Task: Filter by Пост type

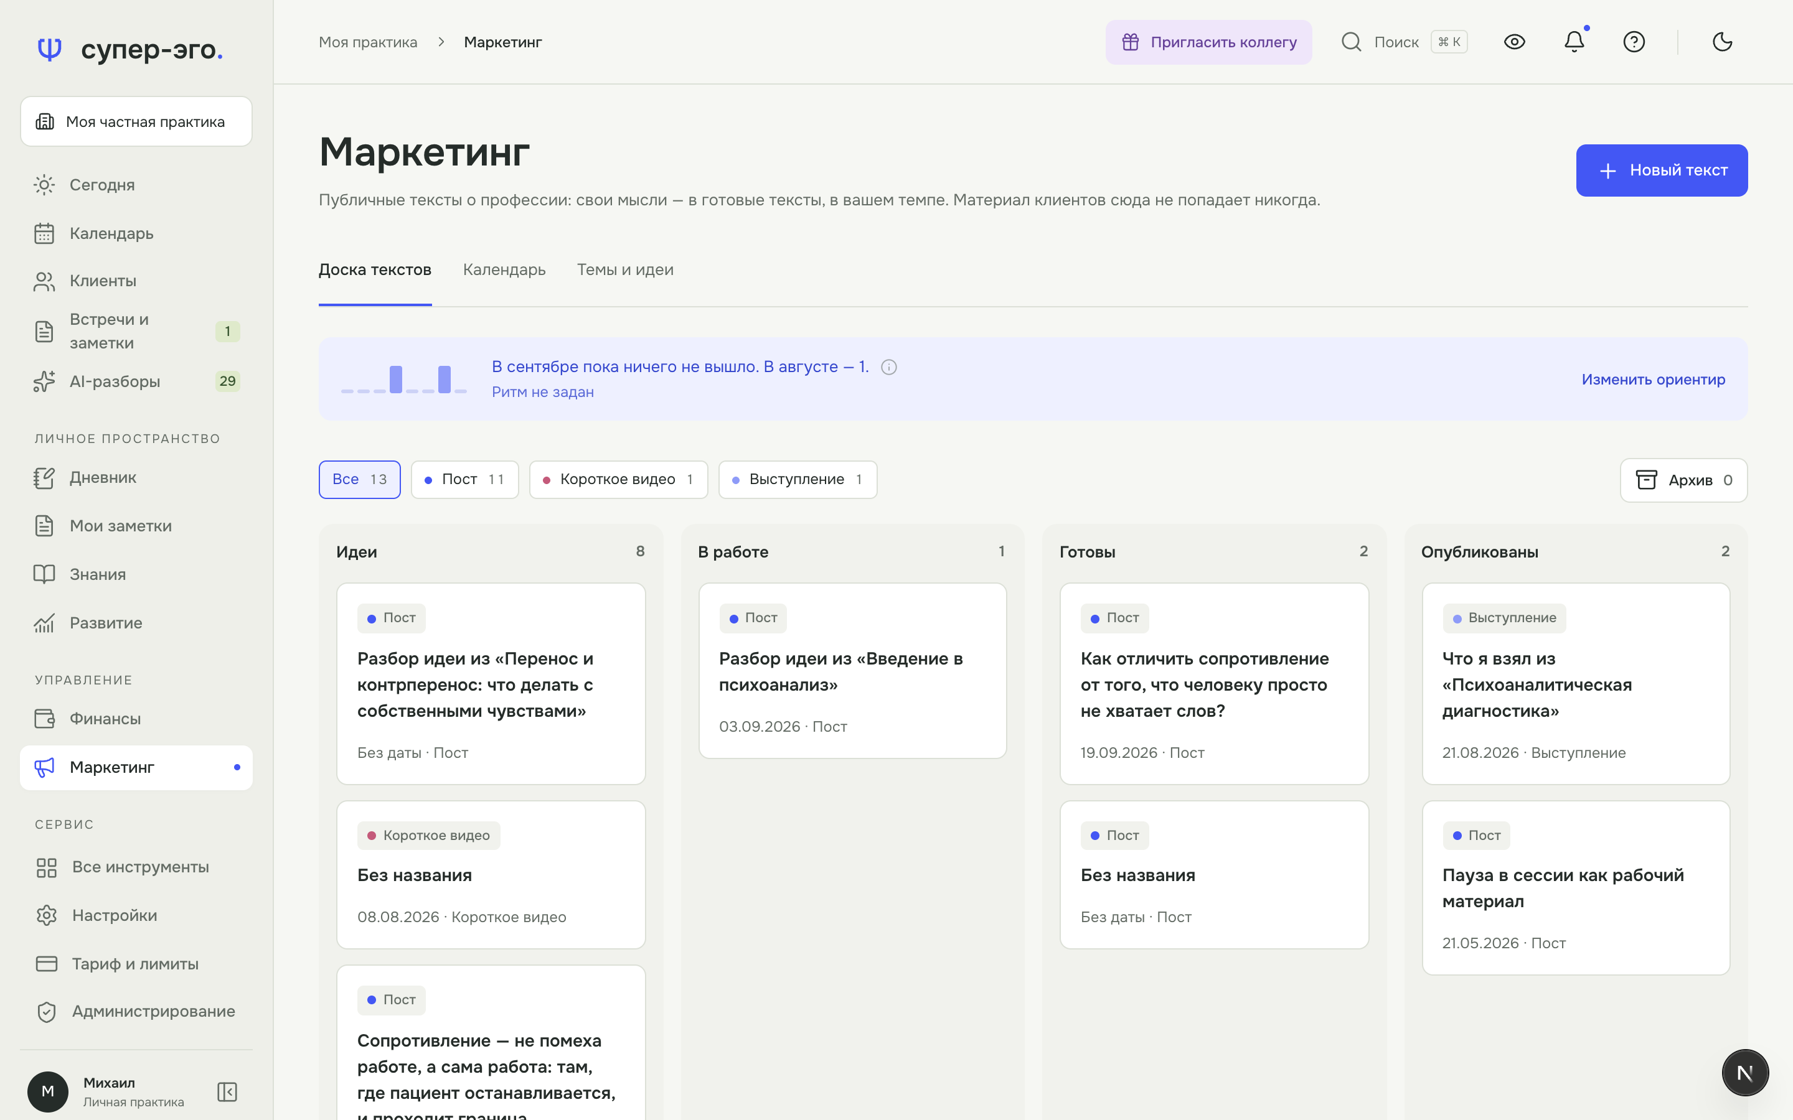Action: (464, 479)
